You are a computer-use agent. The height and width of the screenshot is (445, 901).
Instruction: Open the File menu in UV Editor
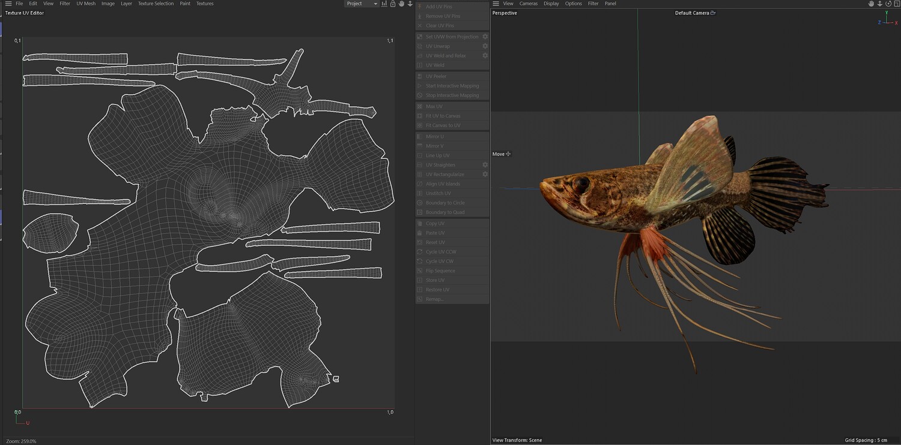pos(19,4)
